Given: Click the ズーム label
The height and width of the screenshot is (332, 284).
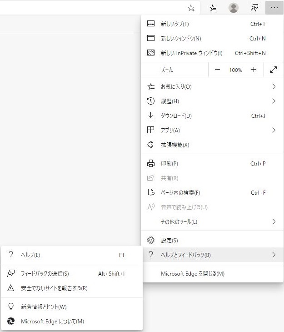Looking at the screenshot, I should (167, 70).
